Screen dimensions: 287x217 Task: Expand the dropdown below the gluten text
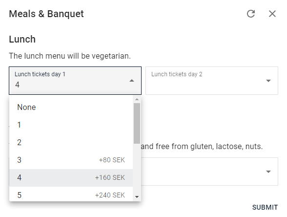(268, 172)
